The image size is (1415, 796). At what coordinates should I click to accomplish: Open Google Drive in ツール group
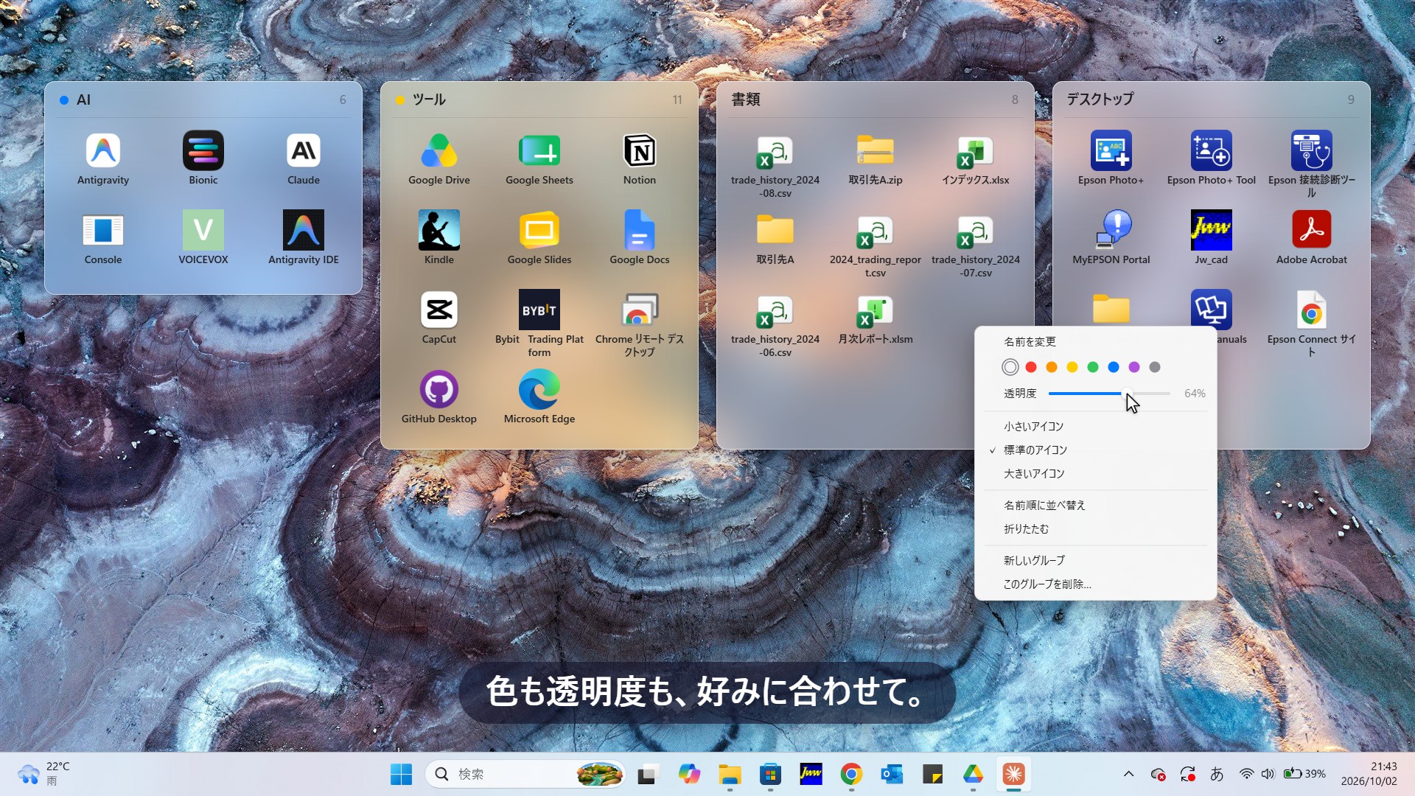(439, 151)
